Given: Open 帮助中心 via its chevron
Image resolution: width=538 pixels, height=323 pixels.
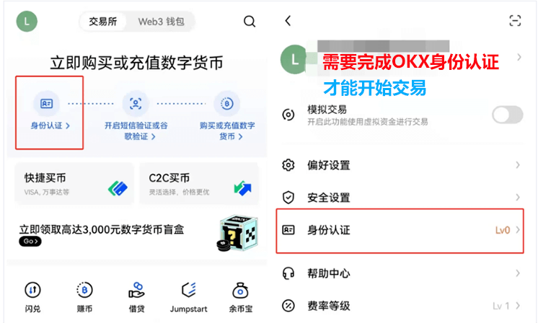Looking at the screenshot, I should point(517,273).
